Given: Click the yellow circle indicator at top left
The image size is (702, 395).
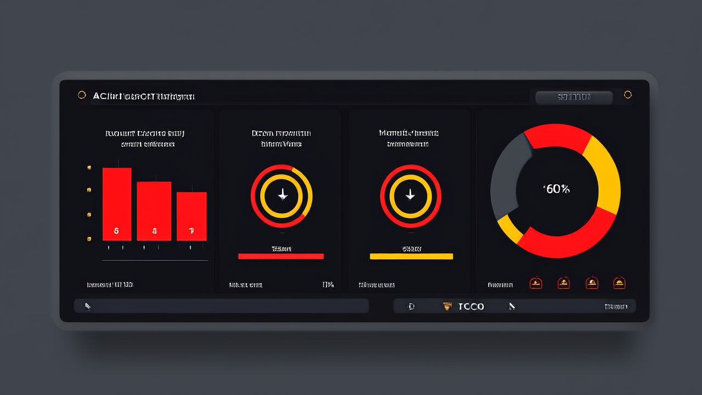Looking at the screenshot, I should (82, 95).
